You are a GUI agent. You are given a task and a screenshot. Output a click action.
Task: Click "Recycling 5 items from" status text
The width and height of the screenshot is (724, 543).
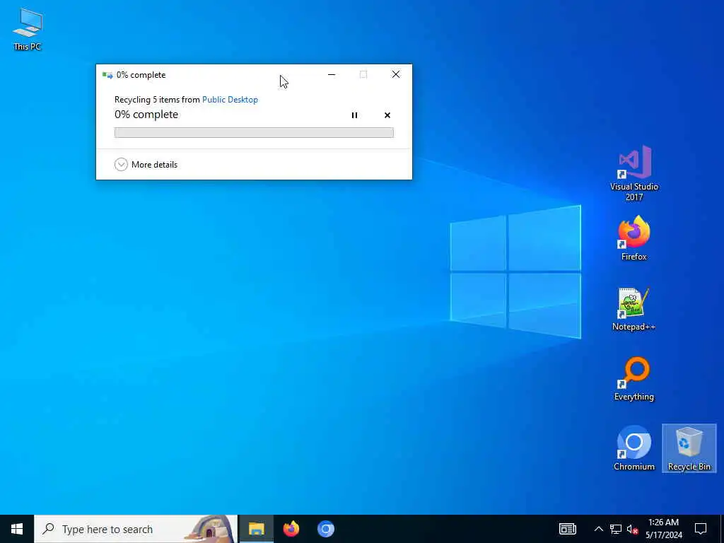pyautogui.click(x=157, y=99)
